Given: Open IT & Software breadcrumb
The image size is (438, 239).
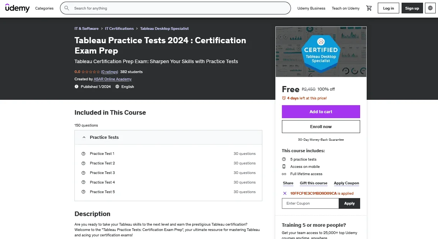Looking at the screenshot, I should point(86,28).
